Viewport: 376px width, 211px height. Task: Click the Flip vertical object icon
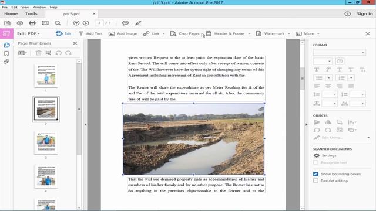(317, 122)
